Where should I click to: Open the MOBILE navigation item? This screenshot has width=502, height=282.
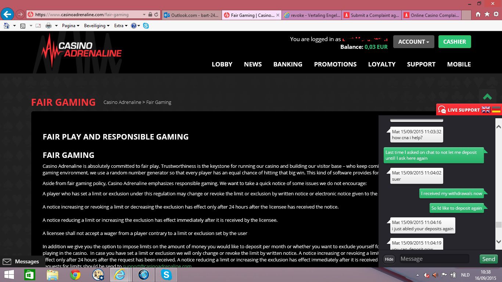pos(459,64)
